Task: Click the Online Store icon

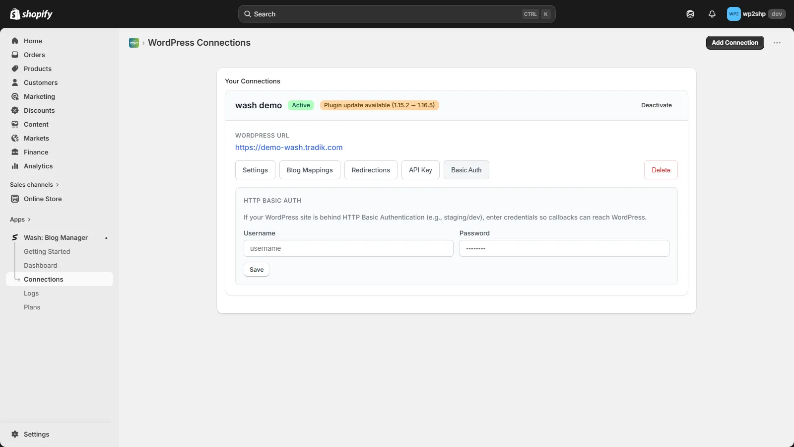Action: click(15, 199)
